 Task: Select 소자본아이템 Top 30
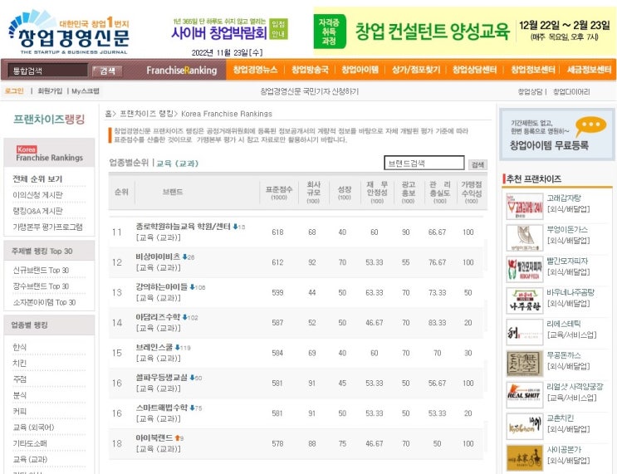(44, 302)
